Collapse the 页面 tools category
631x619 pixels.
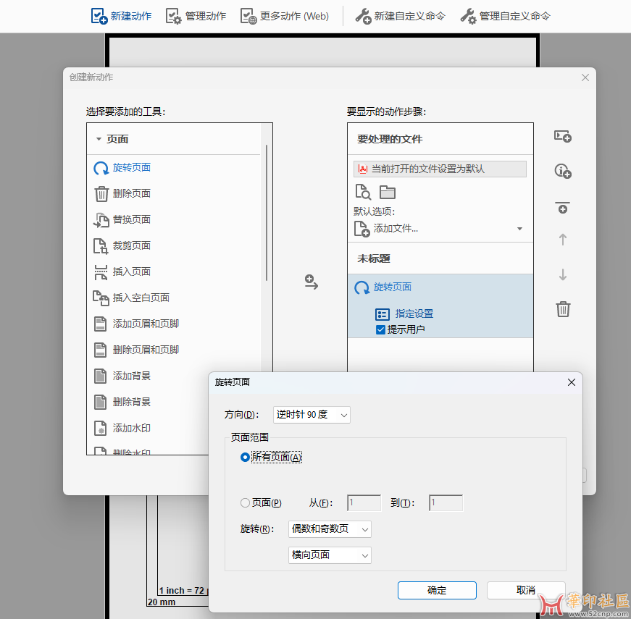pos(99,139)
